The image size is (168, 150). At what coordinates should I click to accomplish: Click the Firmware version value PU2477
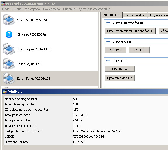[79, 142]
